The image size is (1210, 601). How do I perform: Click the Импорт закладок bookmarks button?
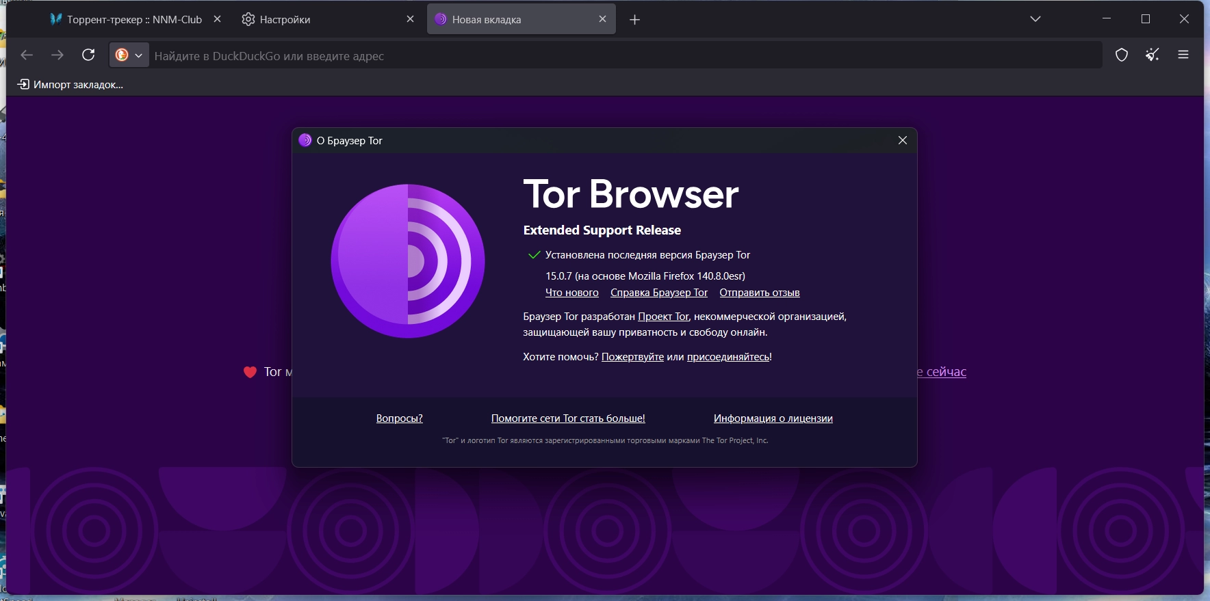tap(70, 85)
